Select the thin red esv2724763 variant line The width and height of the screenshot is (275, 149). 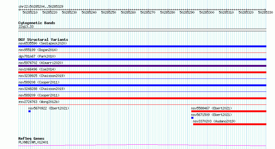[142, 104]
